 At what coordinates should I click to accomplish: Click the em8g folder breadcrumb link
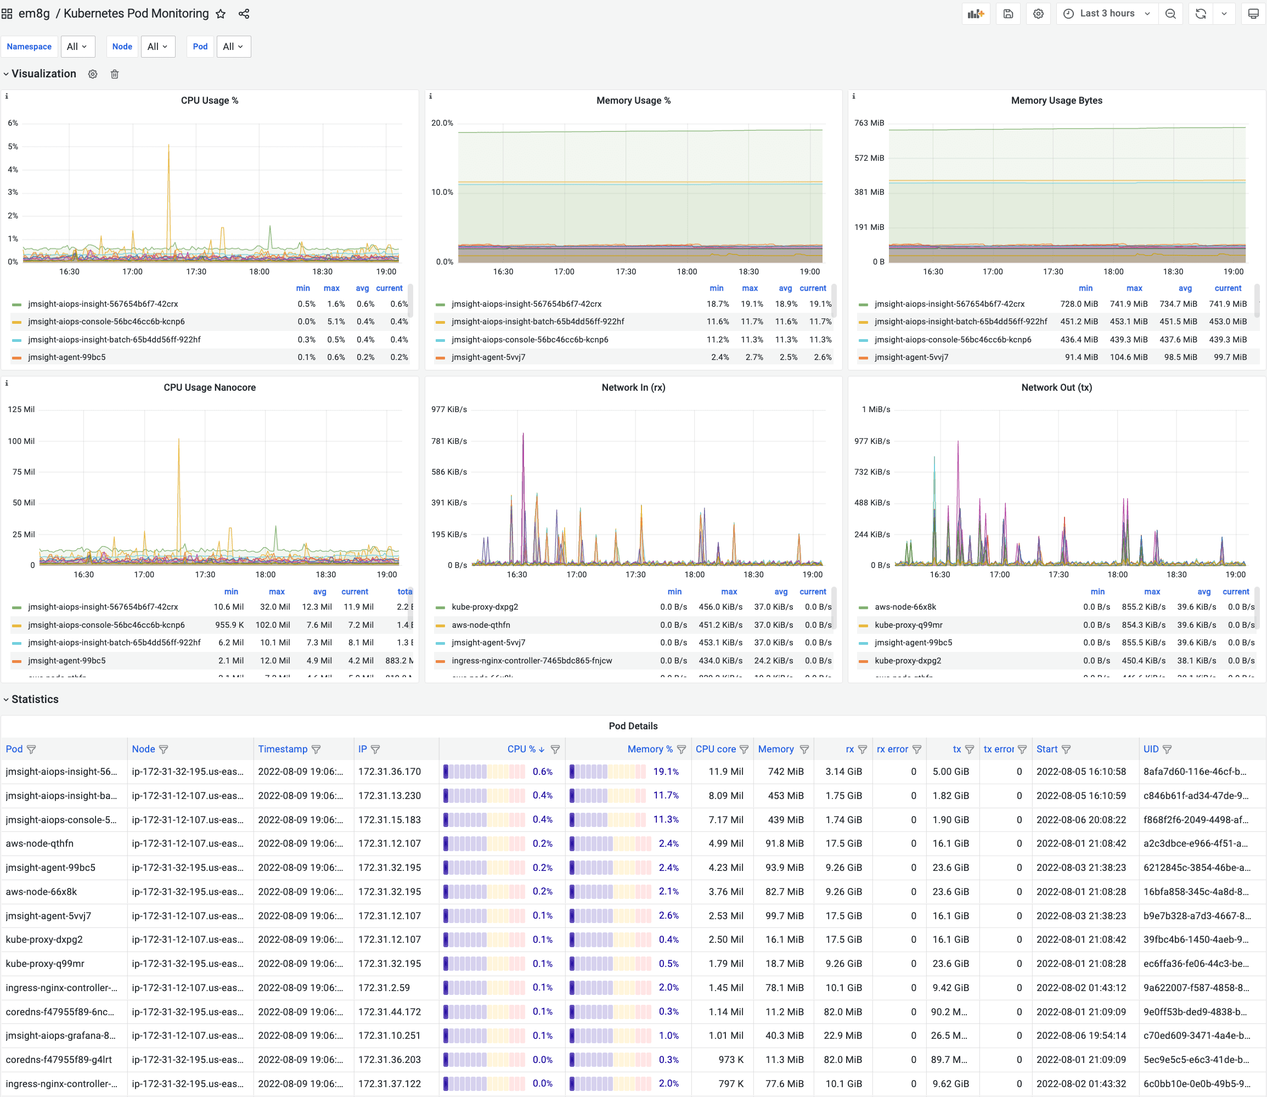coord(34,14)
